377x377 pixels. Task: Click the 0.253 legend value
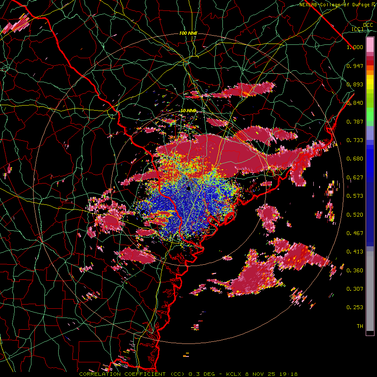(355, 307)
